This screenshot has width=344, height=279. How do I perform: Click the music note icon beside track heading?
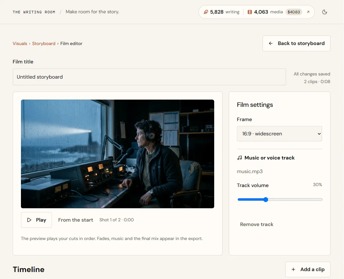tap(240, 158)
